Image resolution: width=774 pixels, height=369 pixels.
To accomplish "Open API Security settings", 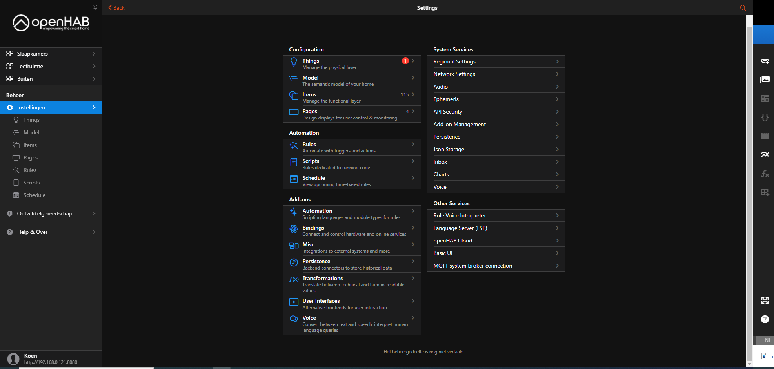I will tap(496, 112).
